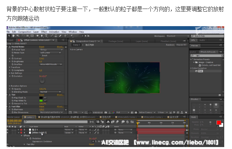This screenshot has height=149, width=232.
Task: Select the Pen tool in toolbar
Action: coord(42,36)
